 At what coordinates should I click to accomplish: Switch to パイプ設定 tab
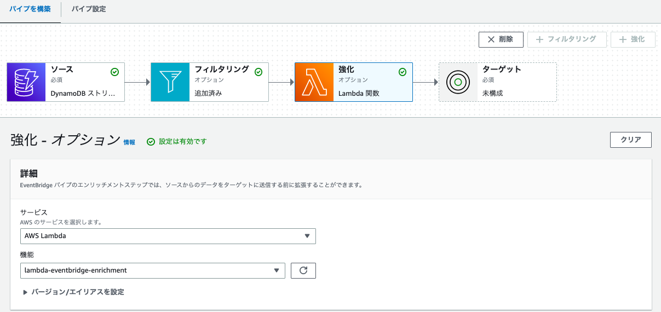tap(89, 9)
